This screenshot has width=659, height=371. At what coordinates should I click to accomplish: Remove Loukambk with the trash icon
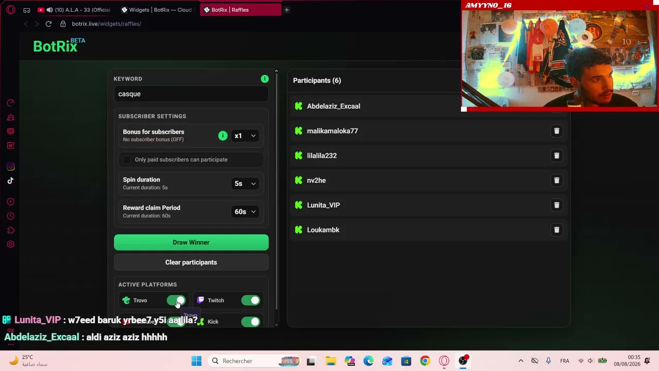[x=557, y=230]
